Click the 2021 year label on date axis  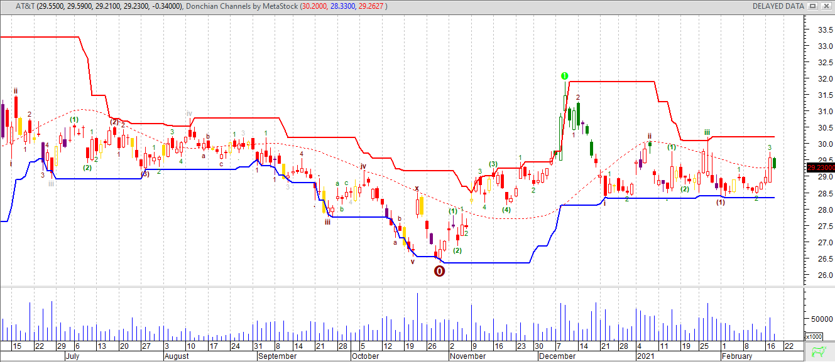tap(645, 356)
